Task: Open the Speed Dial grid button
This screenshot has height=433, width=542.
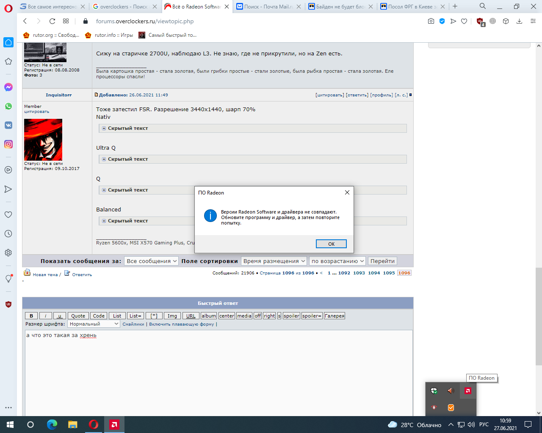Action: pyautogui.click(x=66, y=21)
